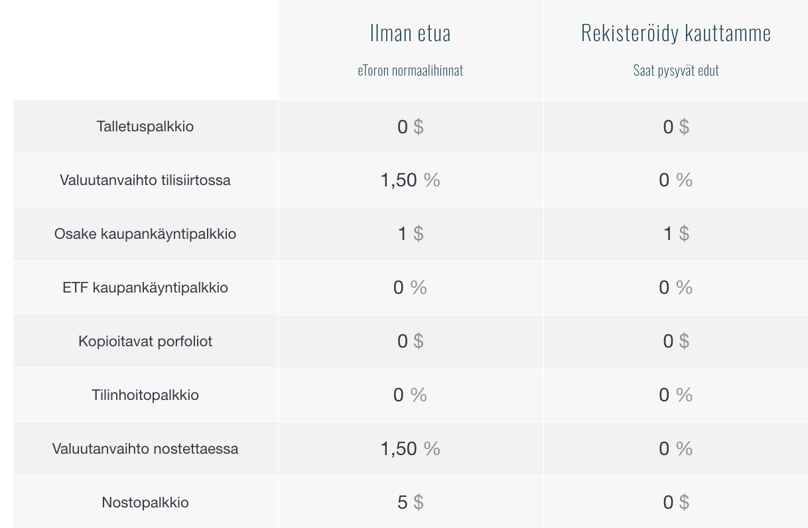The width and height of the screenshot is (808, 528).
Task: Click 1,50 % normal fee for Valuutanvaihto nostettaessa
Action: [410, 449]
